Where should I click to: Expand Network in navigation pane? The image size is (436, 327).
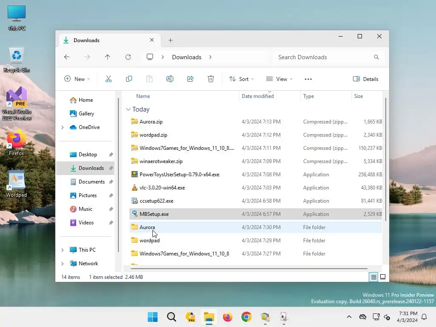click(x=63, y=264)
